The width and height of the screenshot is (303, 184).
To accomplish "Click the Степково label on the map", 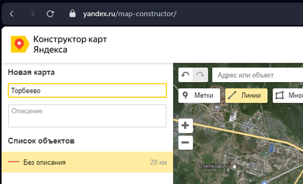I will click(x=212, y=166).
